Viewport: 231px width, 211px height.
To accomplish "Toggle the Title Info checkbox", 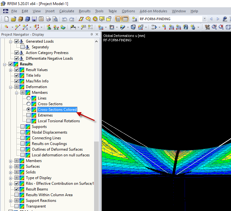I will pos(17,75).
